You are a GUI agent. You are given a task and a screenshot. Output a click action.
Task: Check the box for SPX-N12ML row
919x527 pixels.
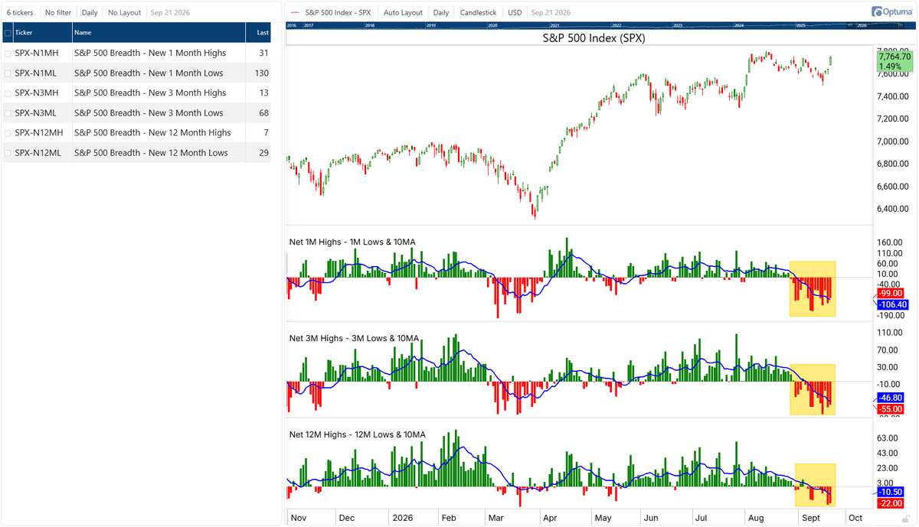8,153
